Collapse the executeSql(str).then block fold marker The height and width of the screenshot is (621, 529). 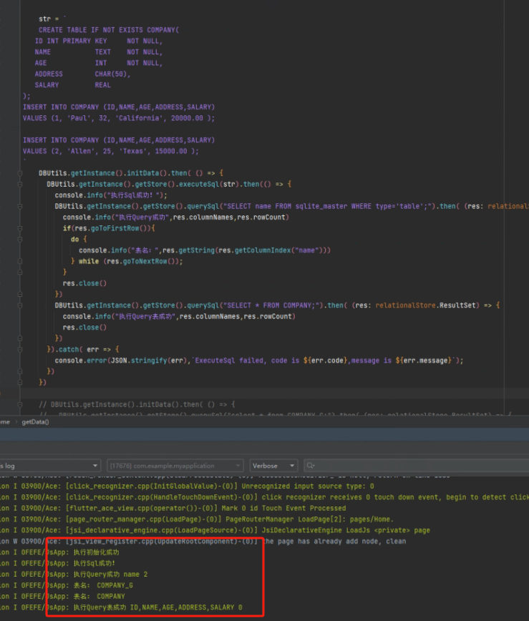coord(20,184)
